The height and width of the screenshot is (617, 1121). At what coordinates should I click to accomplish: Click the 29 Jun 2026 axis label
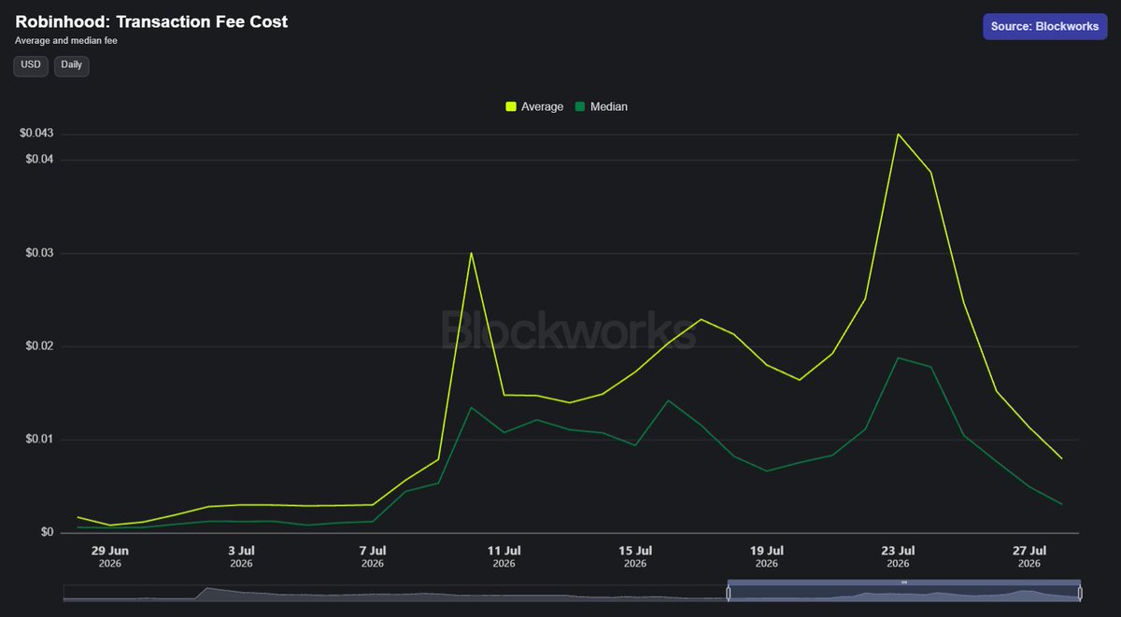click(x=110, y=556)
